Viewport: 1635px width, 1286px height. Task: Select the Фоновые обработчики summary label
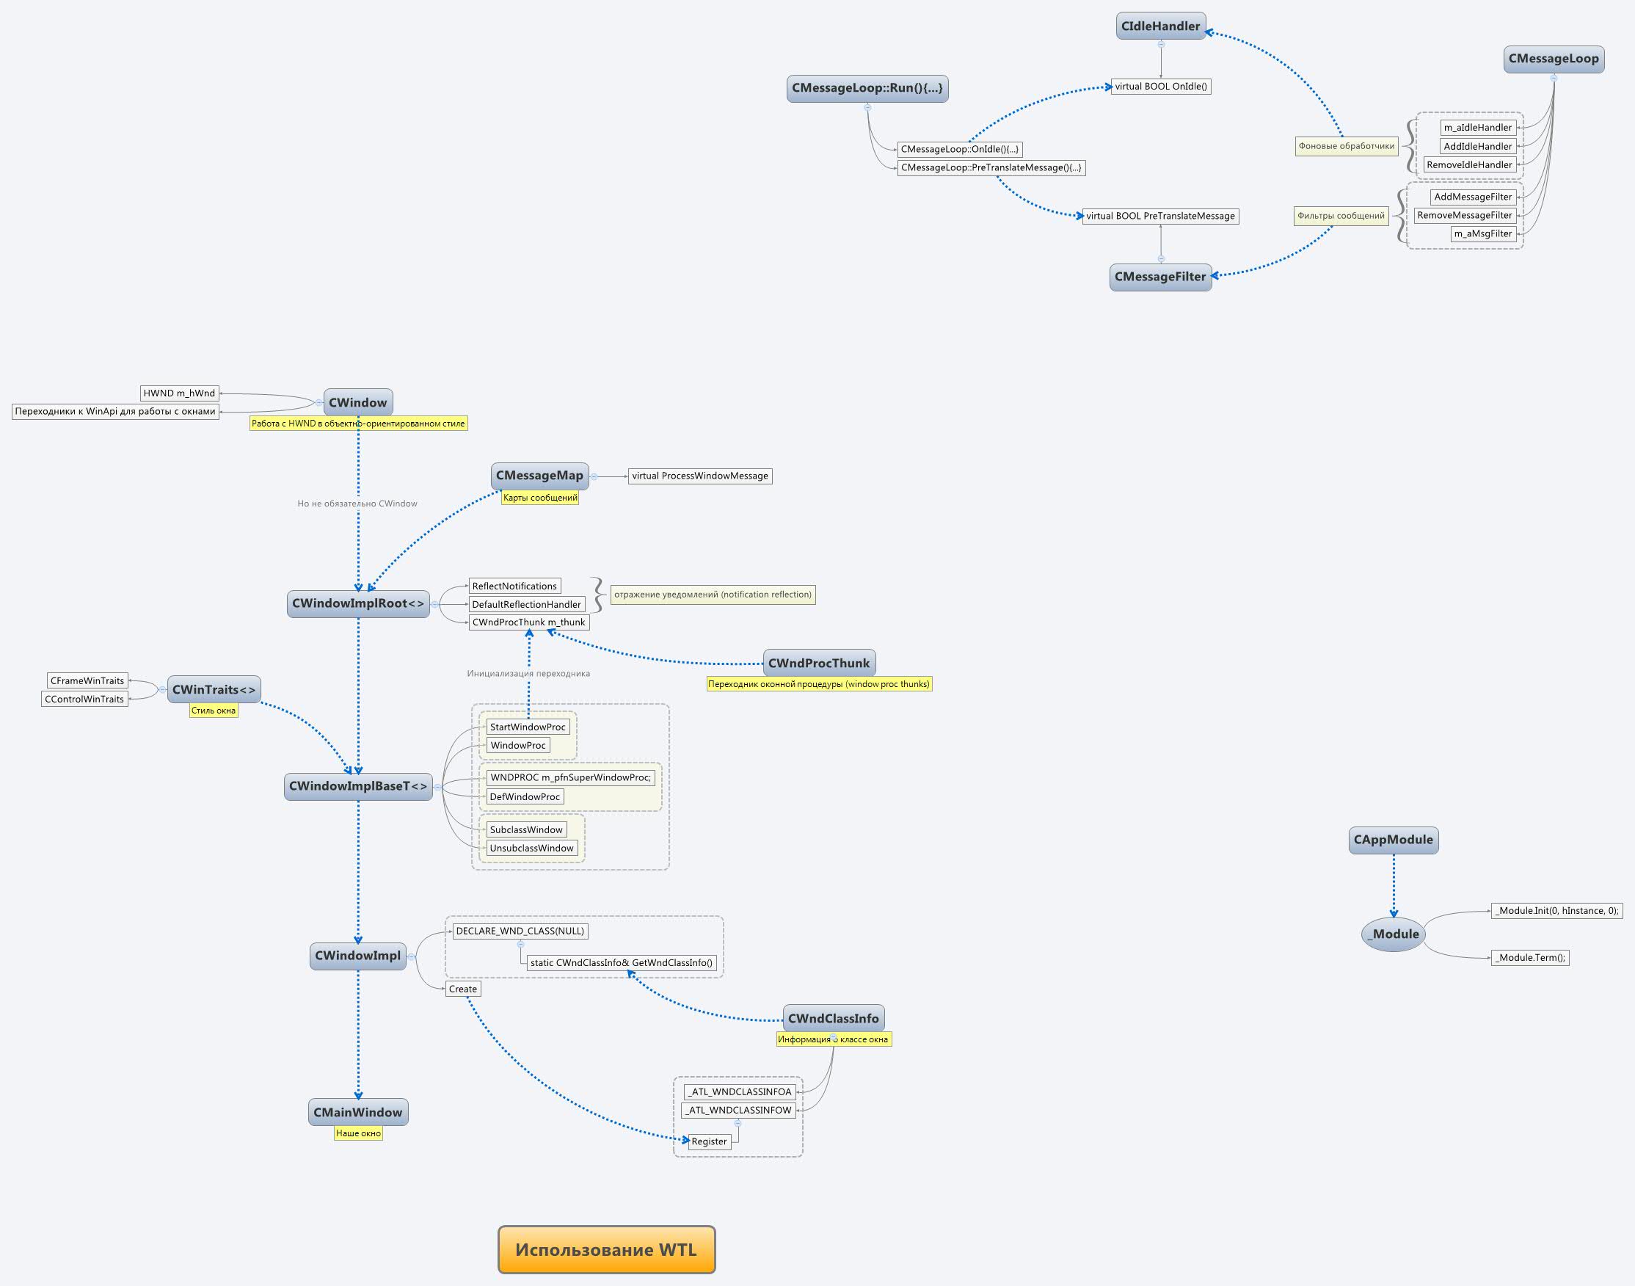[x=1346, y=146]
